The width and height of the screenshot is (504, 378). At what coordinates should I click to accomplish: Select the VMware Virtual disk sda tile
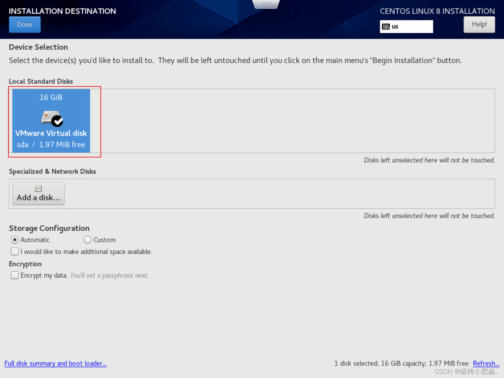[x=51, y=121]
